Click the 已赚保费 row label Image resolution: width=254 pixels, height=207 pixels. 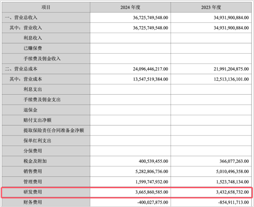[33, 48]
